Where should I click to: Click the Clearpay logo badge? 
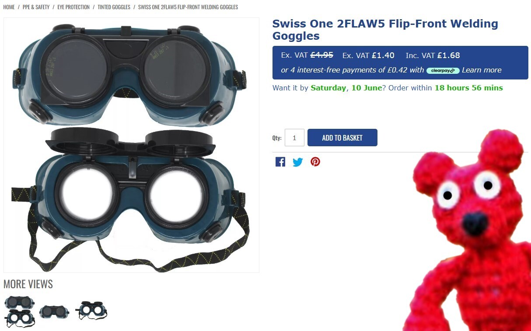tap(443, 70)
